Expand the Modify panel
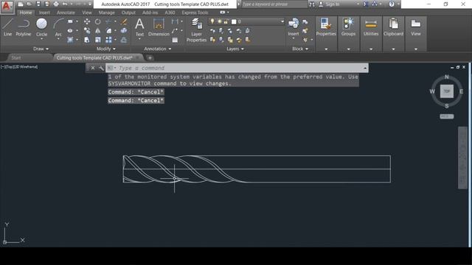472x265 pixels. [106, 49]
